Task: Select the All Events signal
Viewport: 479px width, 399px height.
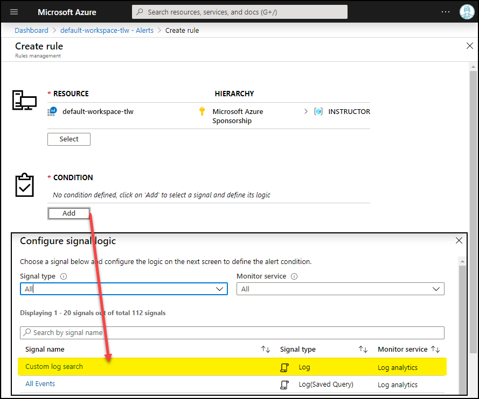Action: tap(40, 384)
